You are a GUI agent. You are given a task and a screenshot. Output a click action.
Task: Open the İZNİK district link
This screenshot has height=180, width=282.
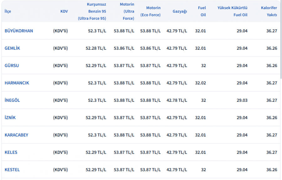(x=10, y=118)
